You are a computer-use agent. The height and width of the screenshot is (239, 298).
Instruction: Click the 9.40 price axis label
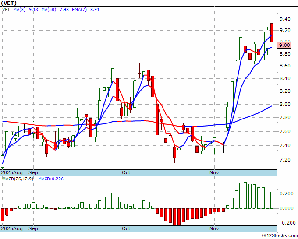click(285, 19)
